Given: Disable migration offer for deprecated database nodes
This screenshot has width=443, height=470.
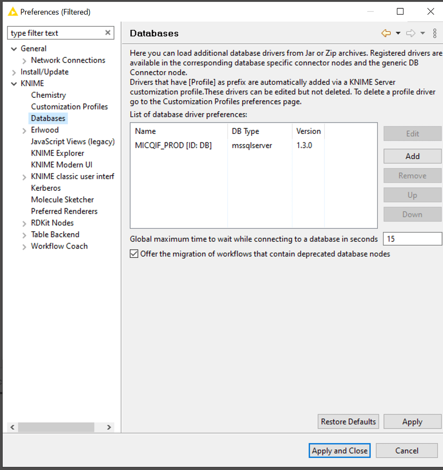Looking at the screenshot, I should point(134,253).
